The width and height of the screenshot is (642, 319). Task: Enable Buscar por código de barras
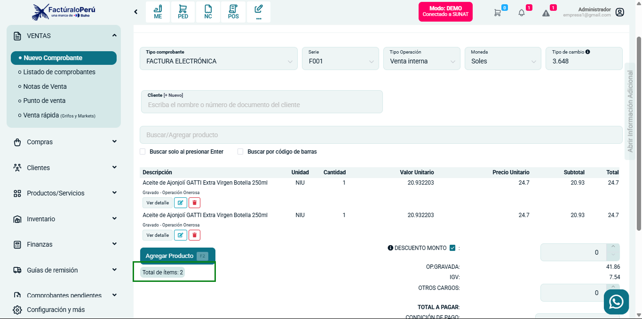240,152
